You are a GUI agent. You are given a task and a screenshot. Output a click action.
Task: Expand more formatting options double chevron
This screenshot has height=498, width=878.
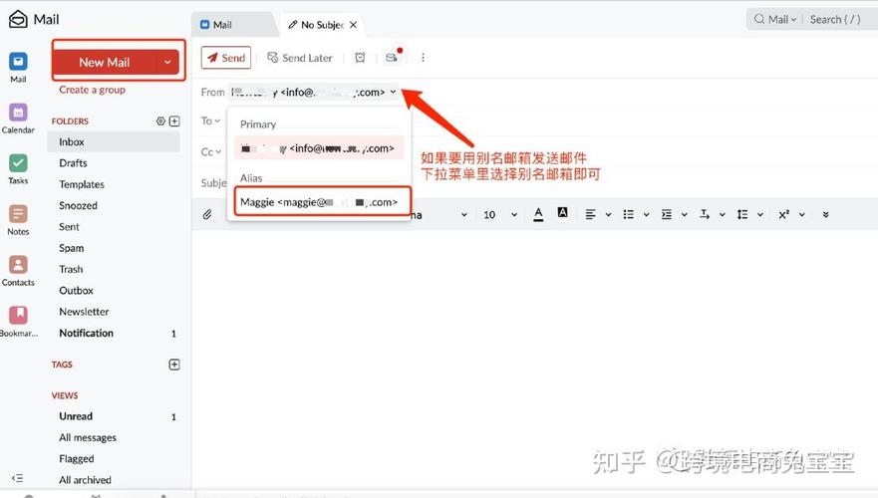point(825,214)
